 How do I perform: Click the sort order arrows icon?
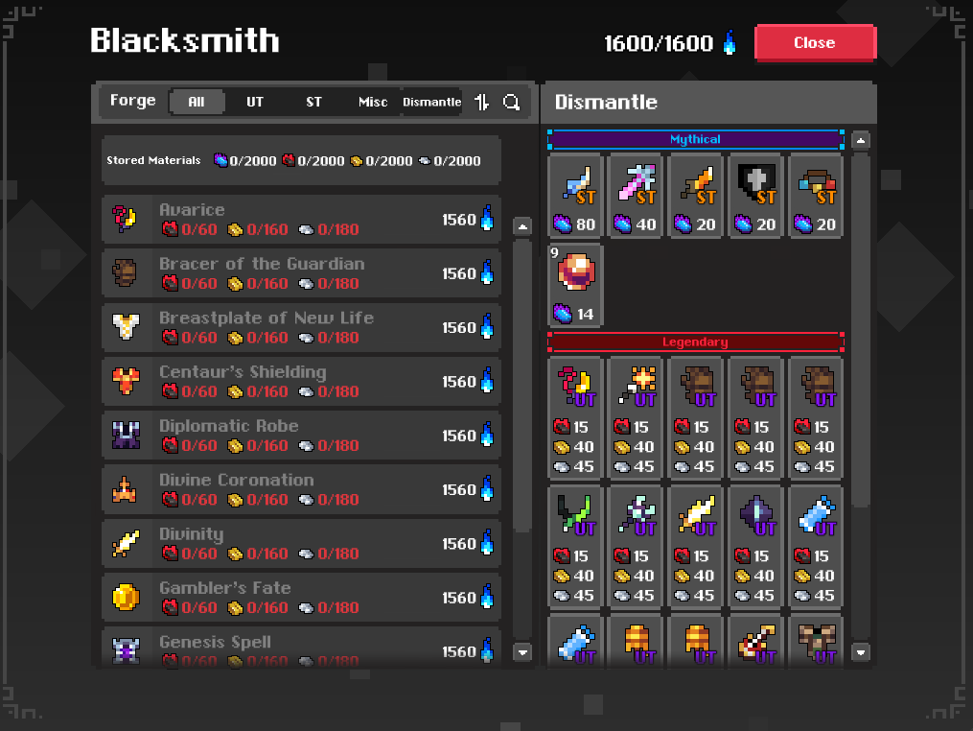(x=481, y=102)
